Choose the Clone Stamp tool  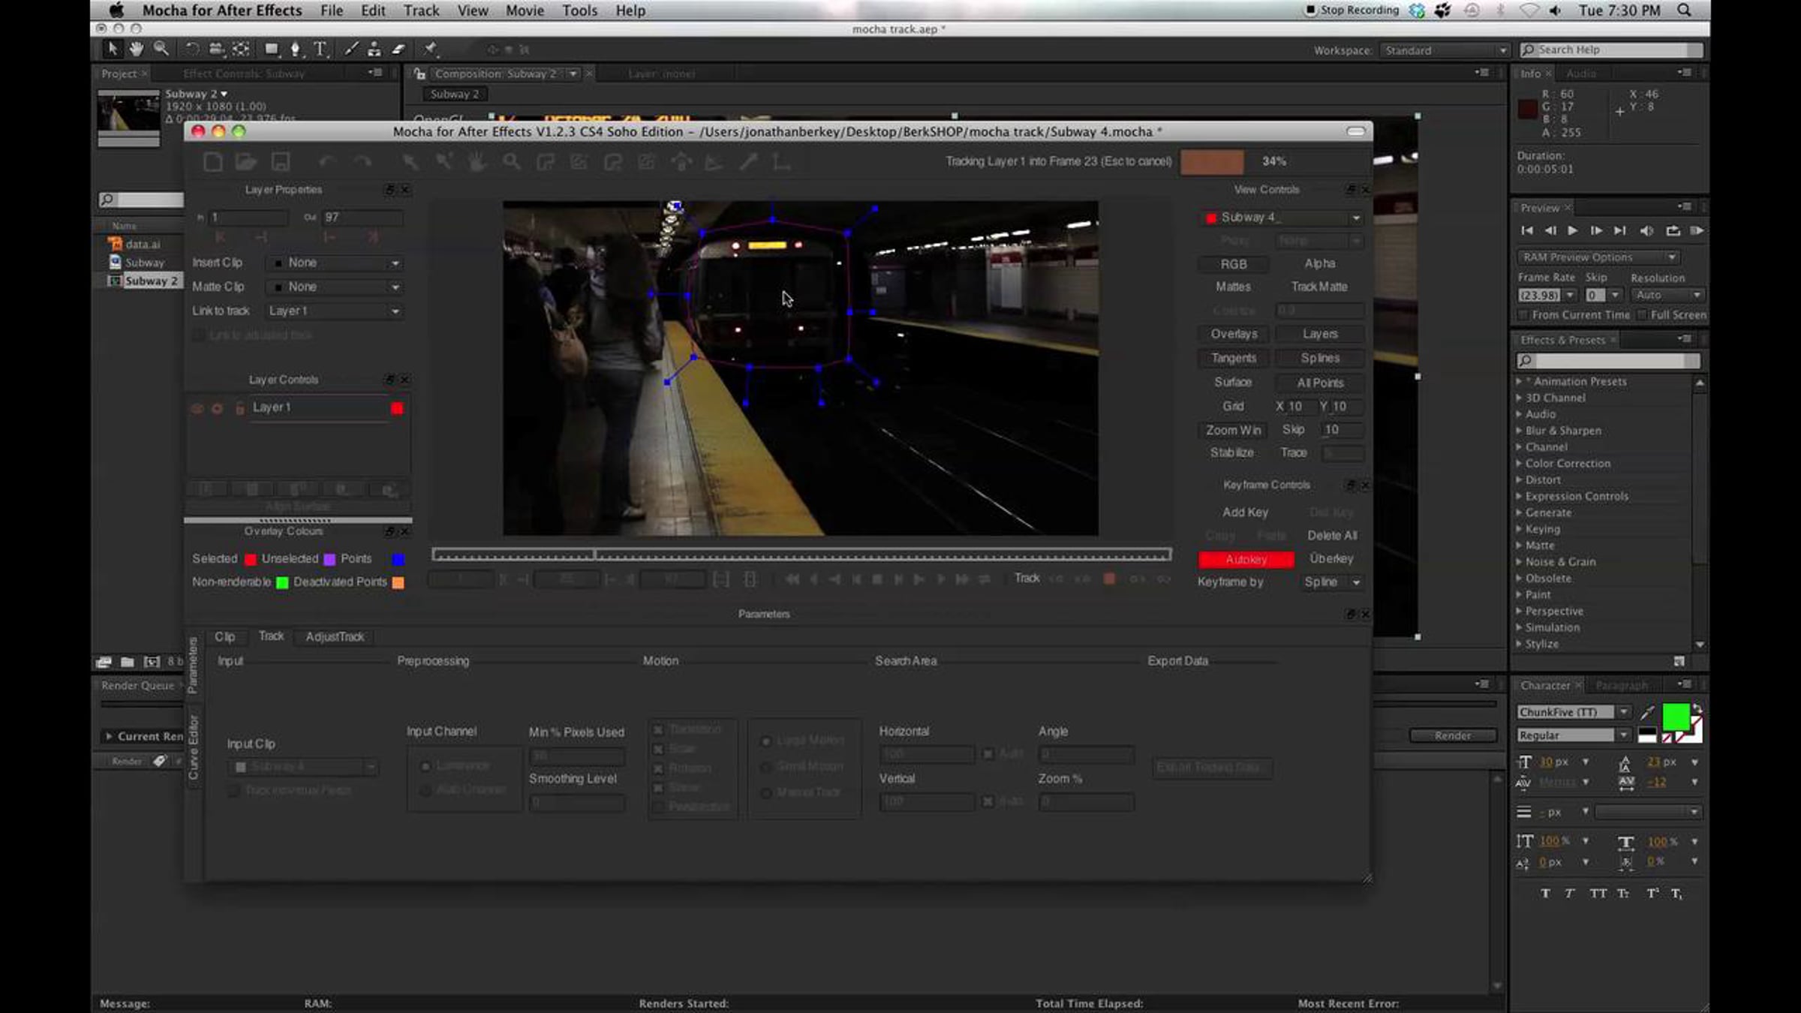pyautogui.click(x=374, y=50)
